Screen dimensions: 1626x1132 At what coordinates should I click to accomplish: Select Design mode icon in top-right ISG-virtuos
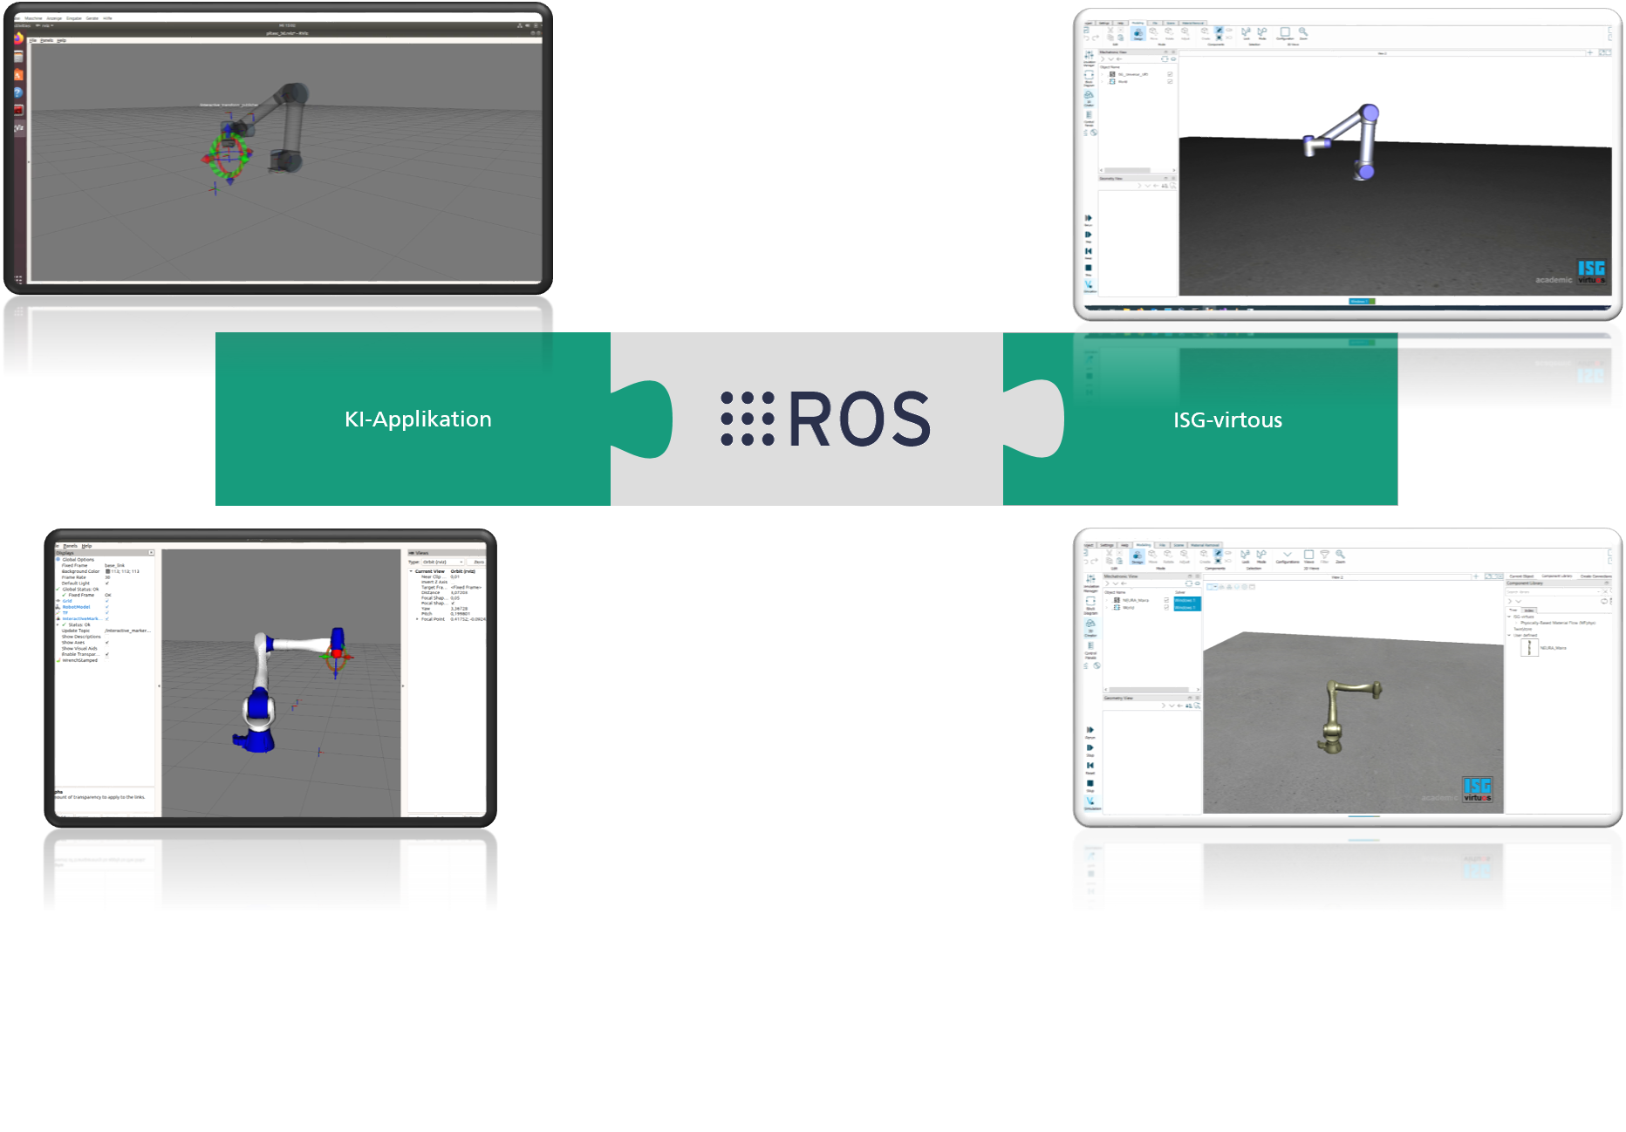click(1138, 33)
